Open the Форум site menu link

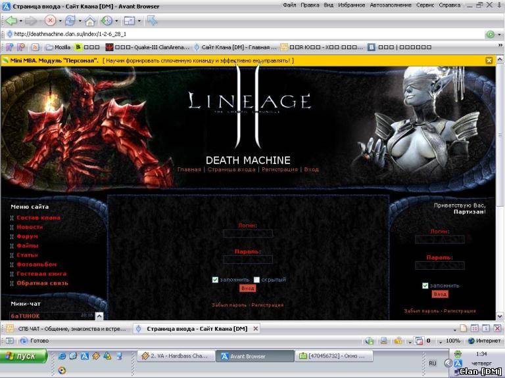point(27,236)
